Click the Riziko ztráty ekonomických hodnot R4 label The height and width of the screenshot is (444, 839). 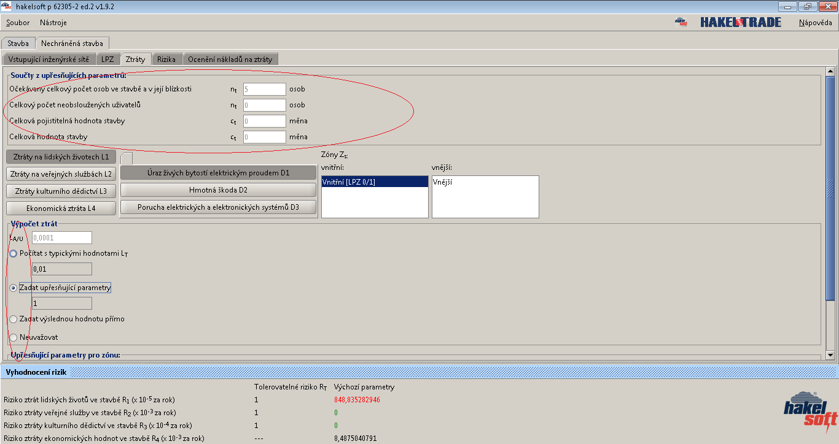(x=104, y=438)
